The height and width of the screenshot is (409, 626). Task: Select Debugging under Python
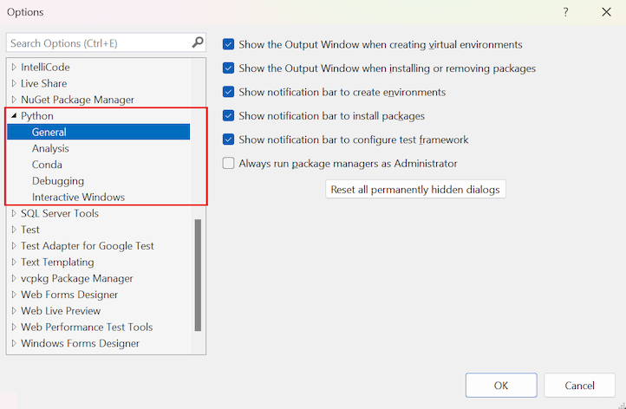(x=58, y=181)
